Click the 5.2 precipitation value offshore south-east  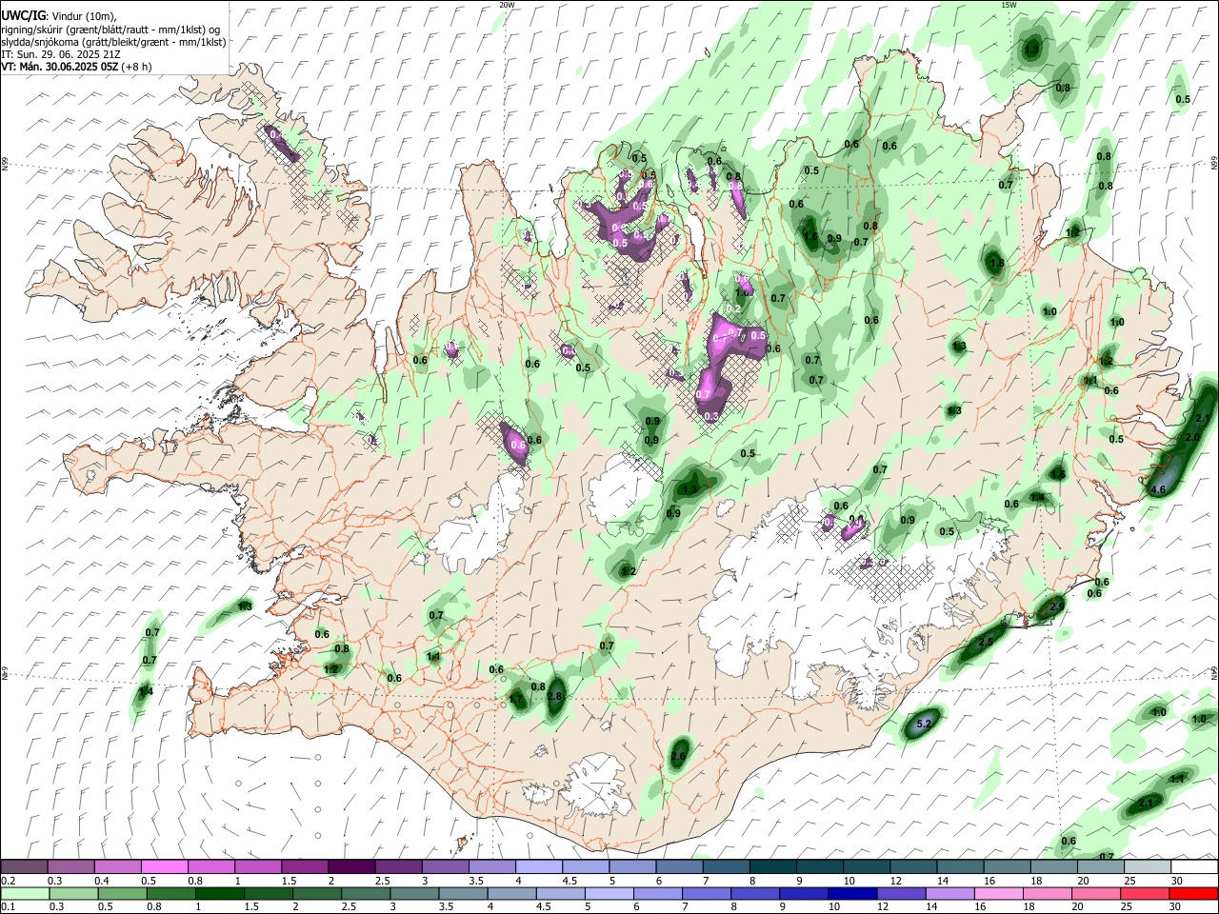click(x=923, y=725)
